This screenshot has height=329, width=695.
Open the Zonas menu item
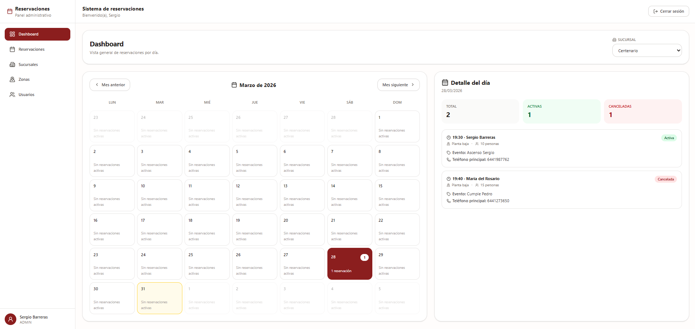point(37,79)
